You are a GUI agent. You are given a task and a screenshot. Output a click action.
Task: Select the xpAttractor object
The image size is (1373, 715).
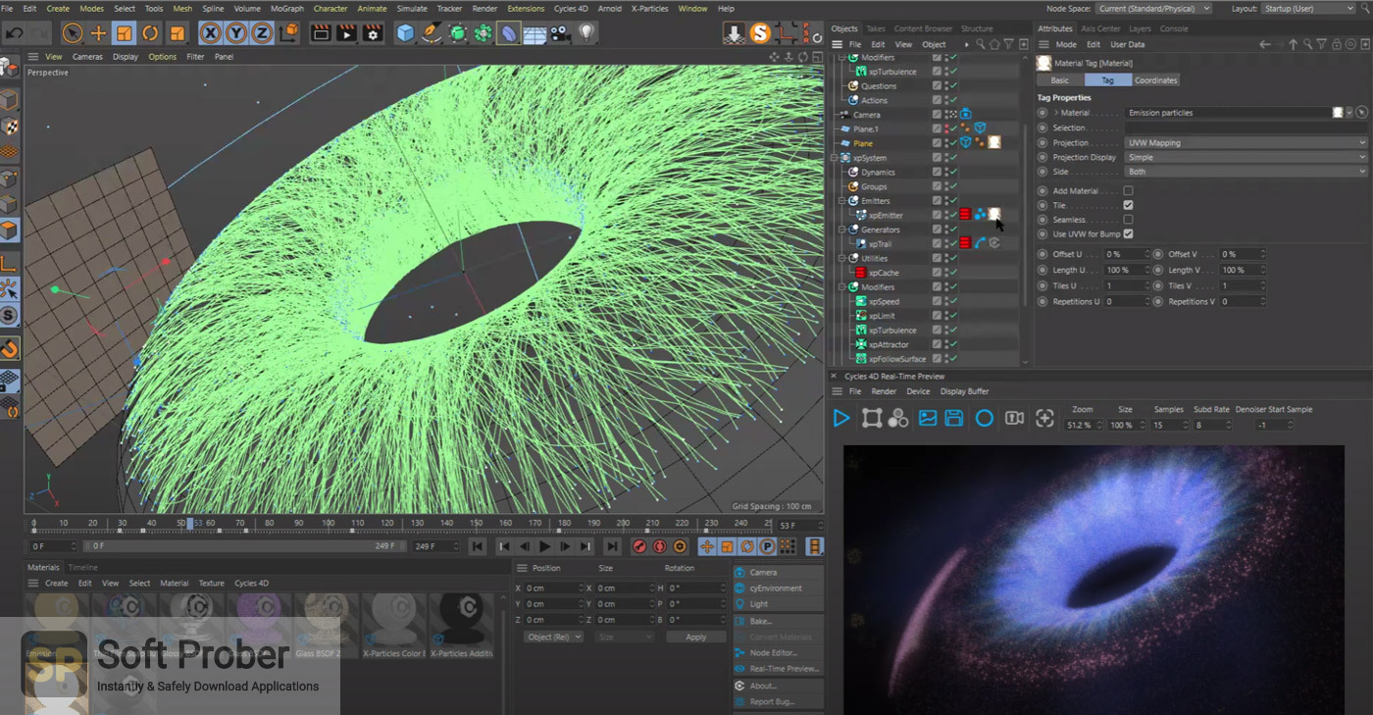[x=889, y=344]
